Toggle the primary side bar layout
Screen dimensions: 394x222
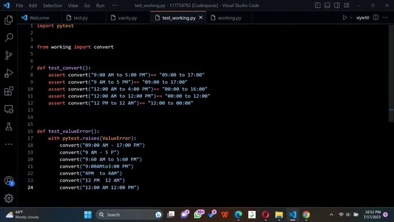318,5
